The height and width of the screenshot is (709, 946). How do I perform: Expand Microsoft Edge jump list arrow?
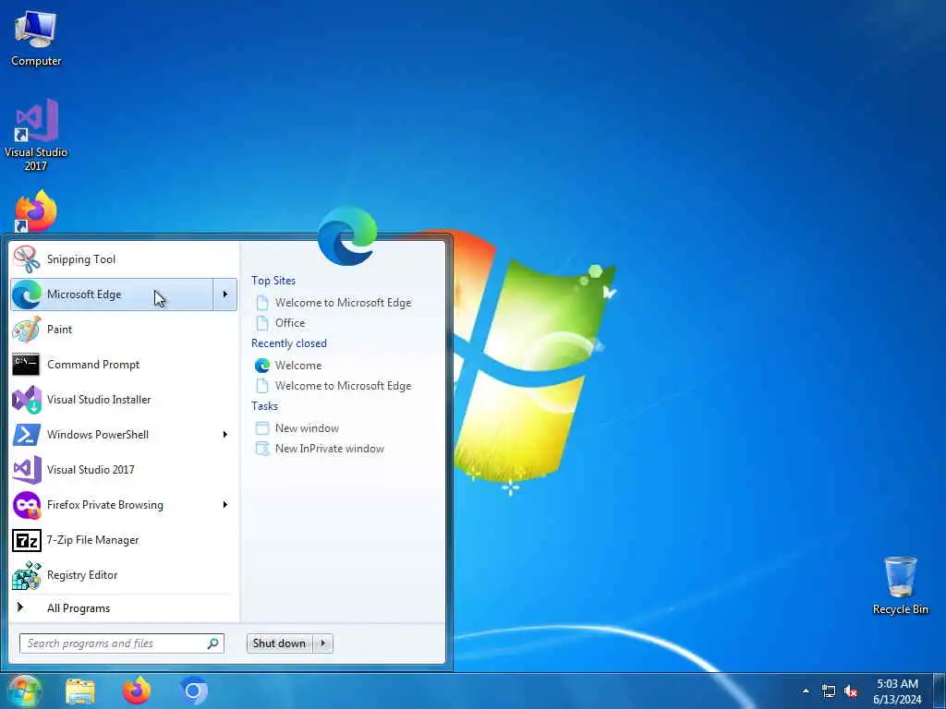225,294
